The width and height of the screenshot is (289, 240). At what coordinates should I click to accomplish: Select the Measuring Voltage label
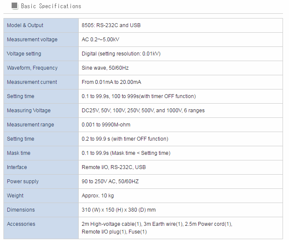[28, 111]
